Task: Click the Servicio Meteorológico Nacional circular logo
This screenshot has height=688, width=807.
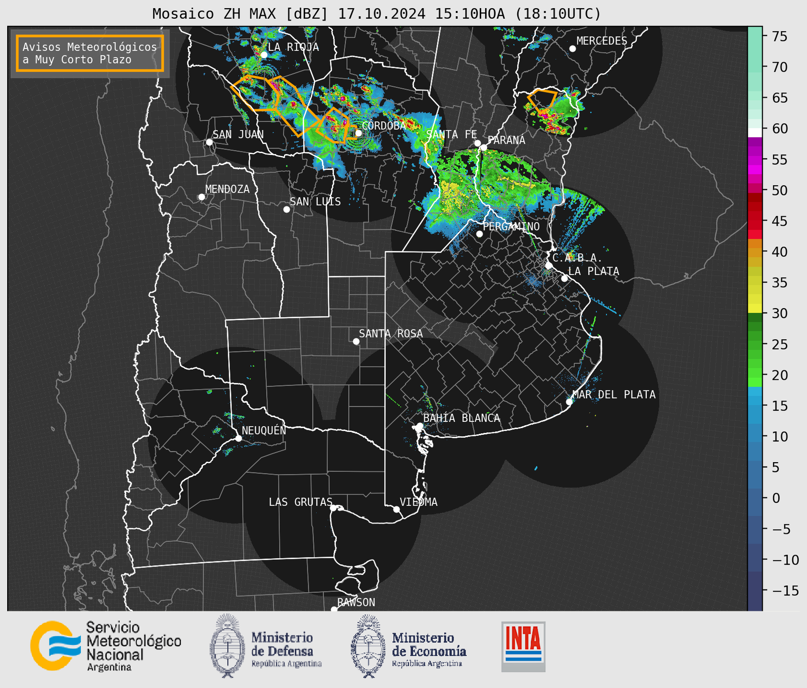Action: [55, 645]
